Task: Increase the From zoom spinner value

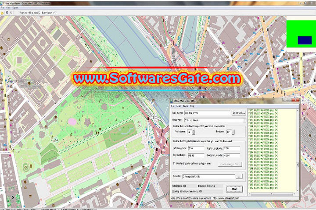Action: tap(194, 131)
